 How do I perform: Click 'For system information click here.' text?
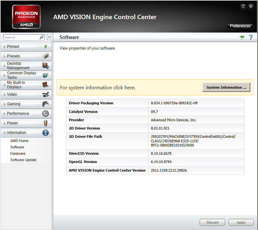click(98, 88)
